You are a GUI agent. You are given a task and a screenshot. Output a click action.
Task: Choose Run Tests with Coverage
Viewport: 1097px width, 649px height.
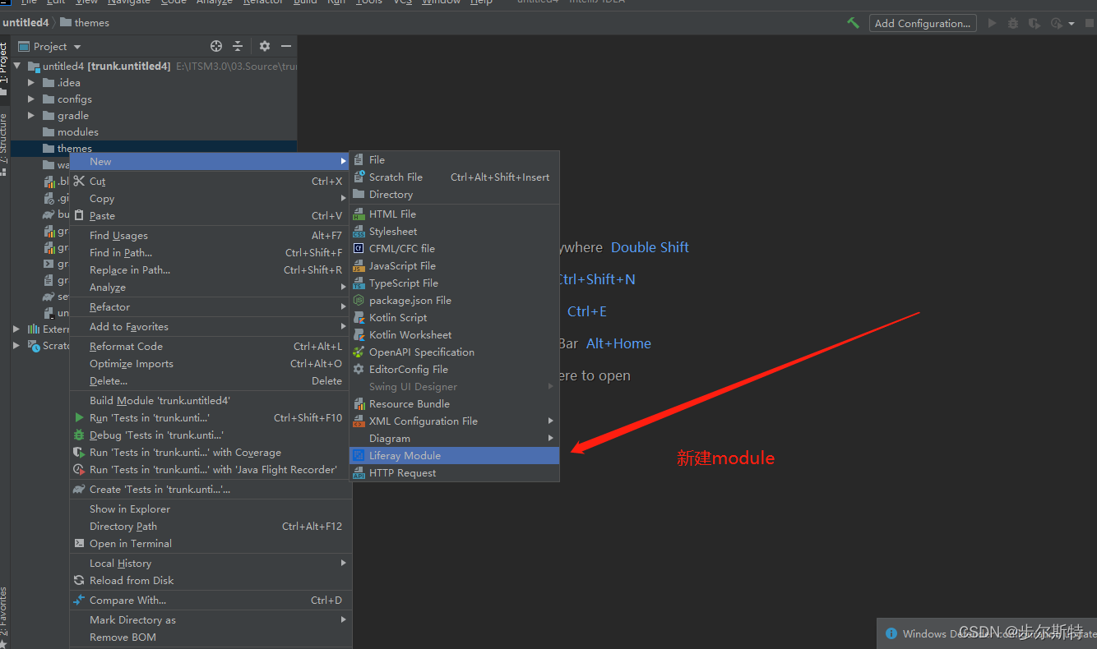pyautogui.click(x=211, y=452)
